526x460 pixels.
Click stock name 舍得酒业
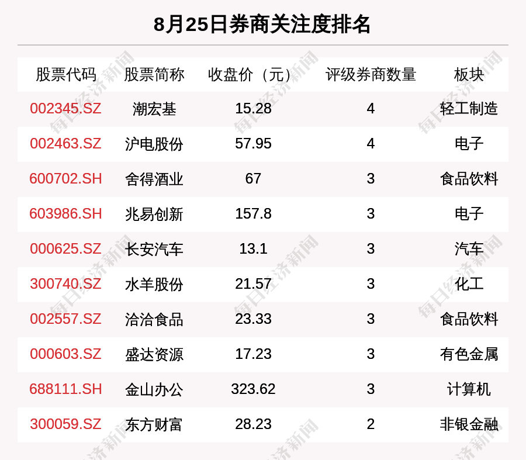pyautogui.click(x=154, y=179)
